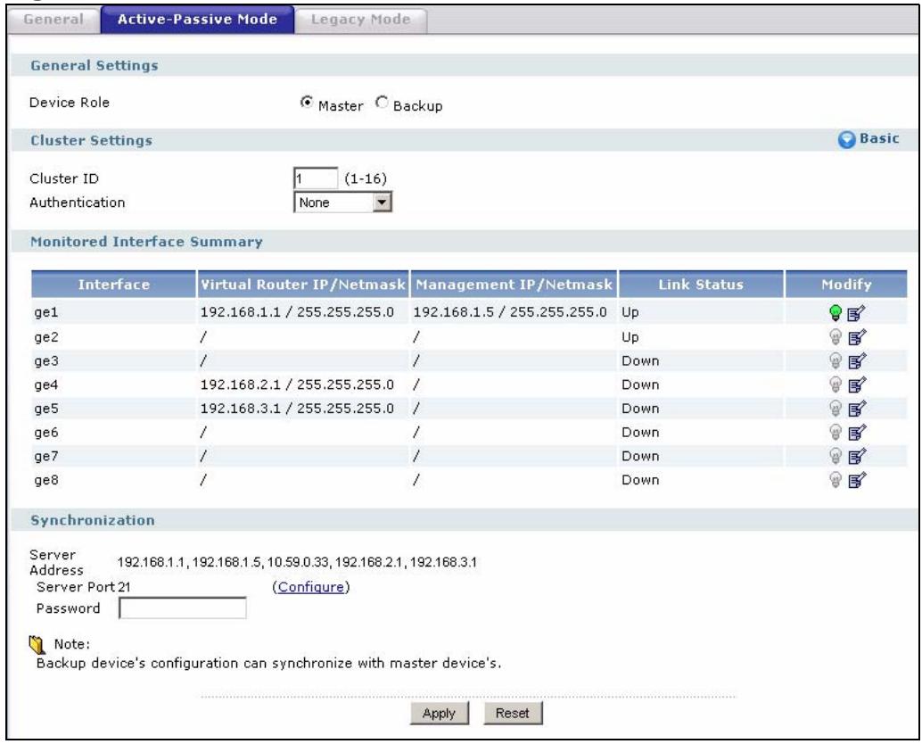This screenshot has width=922, height=744.
Task: Click the Server Port 21 value
Action: click(x=124, y=587)
